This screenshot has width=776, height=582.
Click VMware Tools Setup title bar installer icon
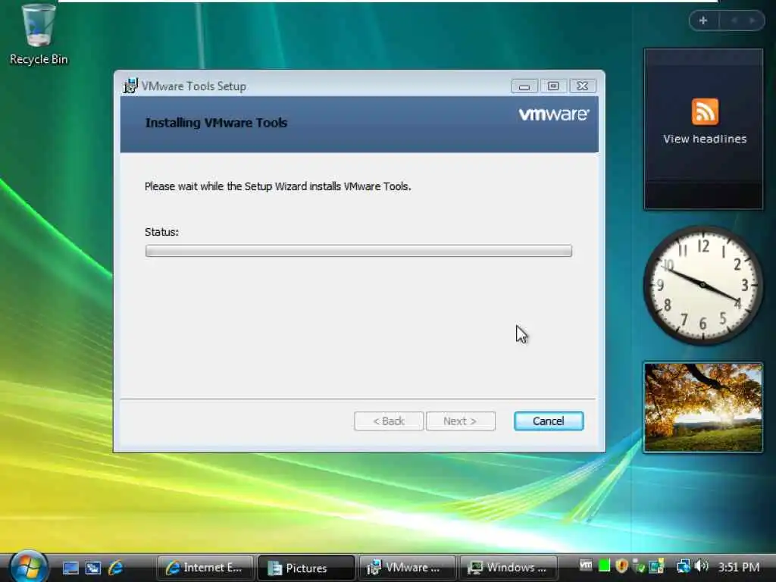(130, 86)
